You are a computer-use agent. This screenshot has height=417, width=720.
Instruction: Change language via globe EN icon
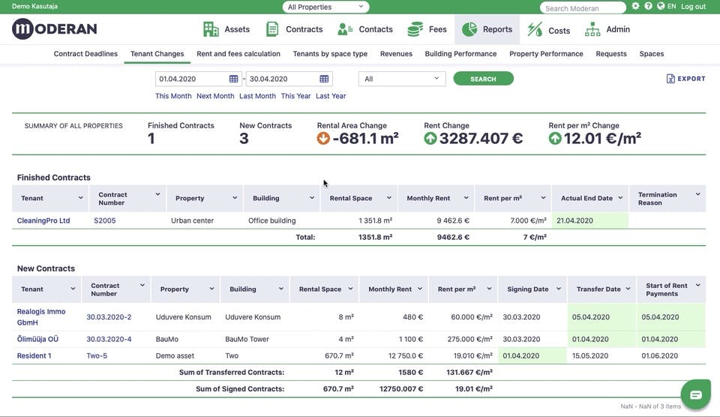(666, 6)
